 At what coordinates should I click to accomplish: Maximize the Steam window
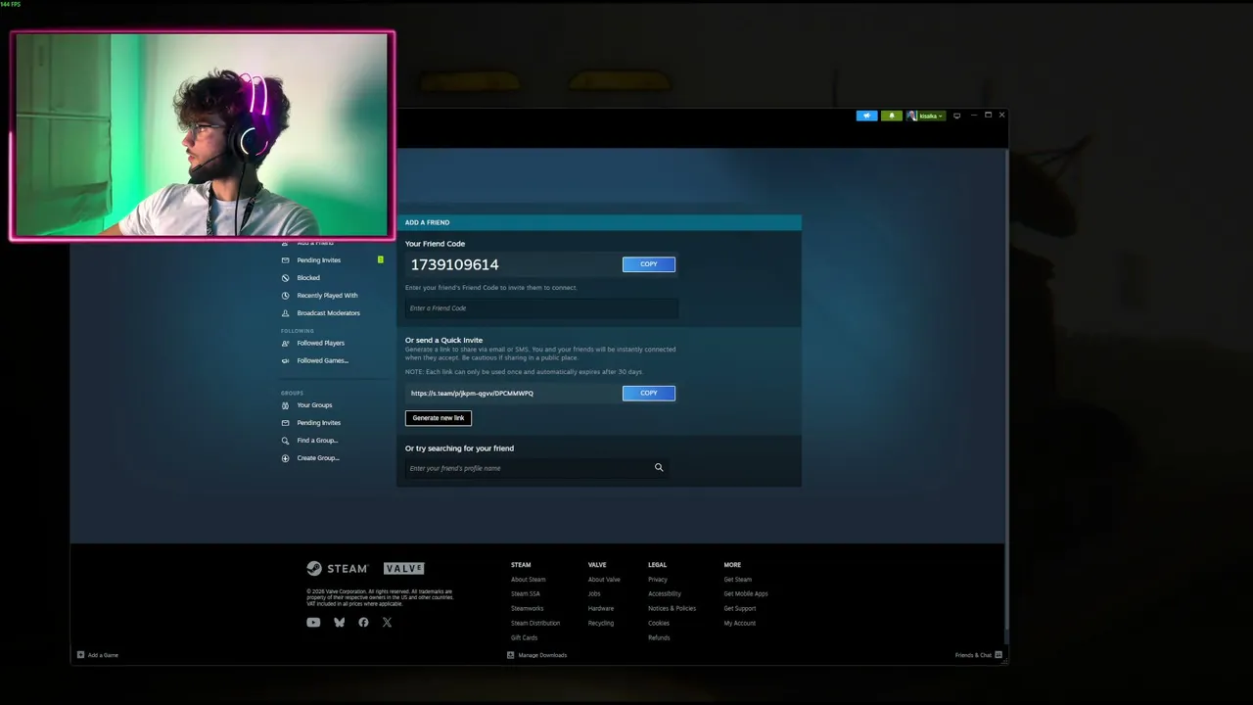(988, 115)
